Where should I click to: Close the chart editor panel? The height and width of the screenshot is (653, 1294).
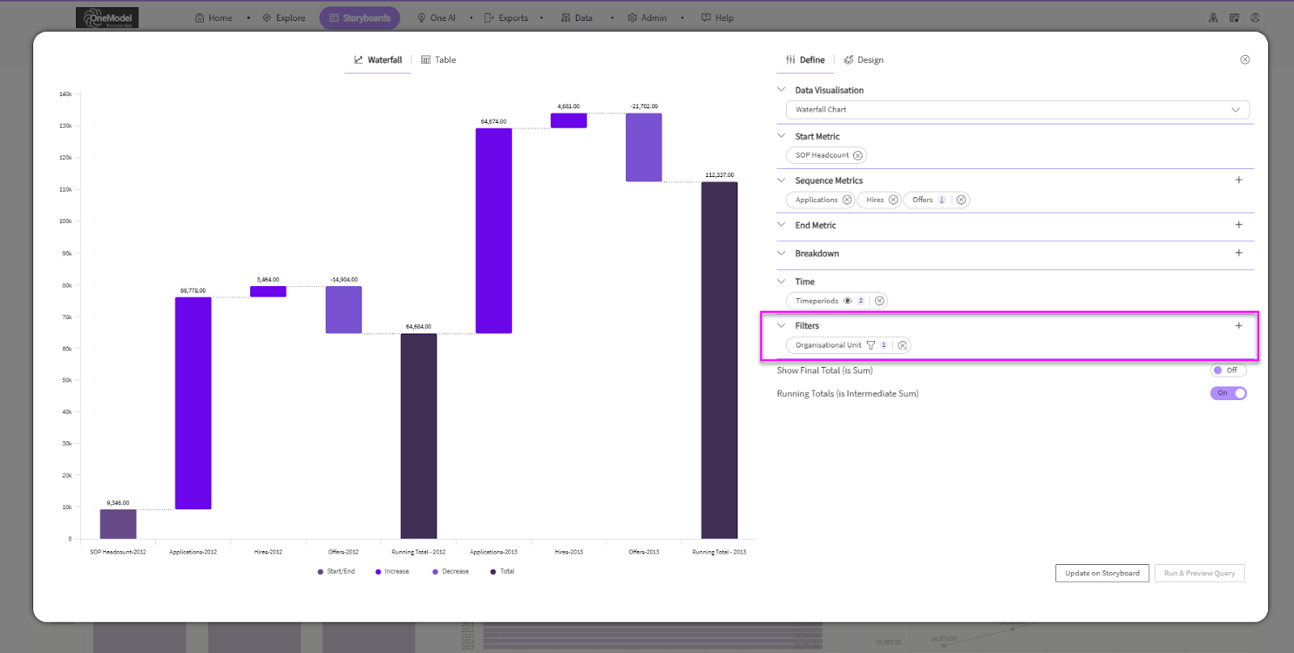coord(1245,60)
